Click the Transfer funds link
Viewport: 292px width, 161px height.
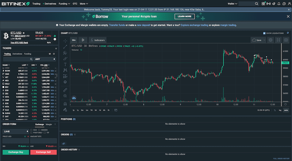(x=117, y=25)
